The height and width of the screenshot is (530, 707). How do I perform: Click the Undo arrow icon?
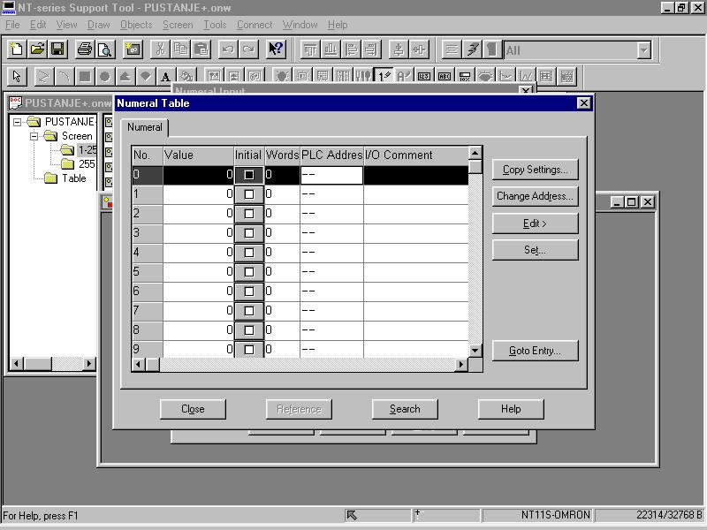pos(228,49)
